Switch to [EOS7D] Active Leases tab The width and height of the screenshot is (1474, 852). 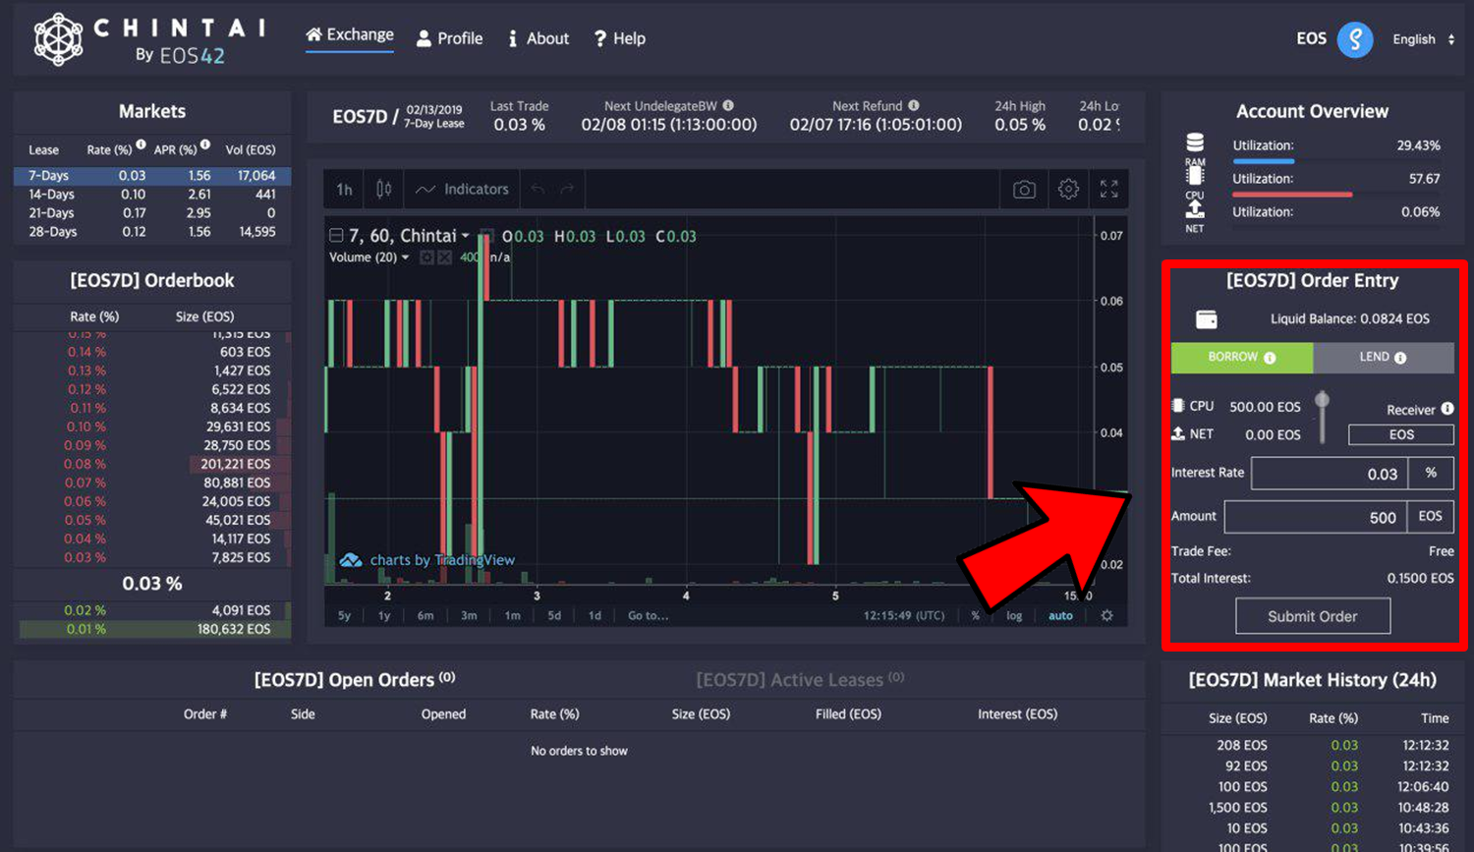click(800, 680)
